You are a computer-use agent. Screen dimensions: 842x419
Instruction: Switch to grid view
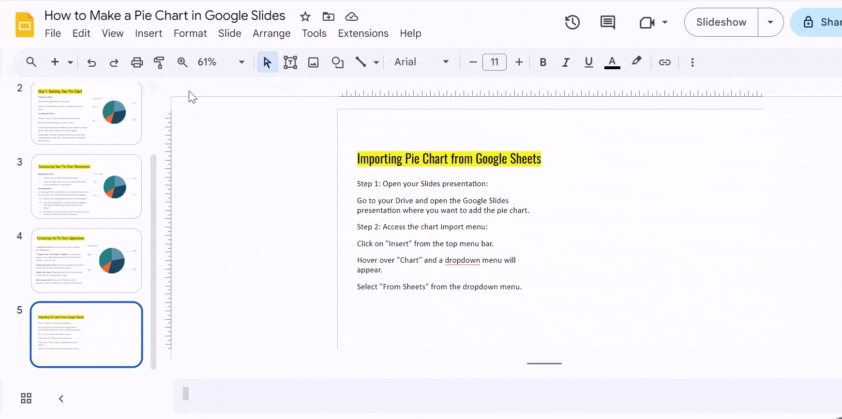pyautogui.click(x=26, y=398)
